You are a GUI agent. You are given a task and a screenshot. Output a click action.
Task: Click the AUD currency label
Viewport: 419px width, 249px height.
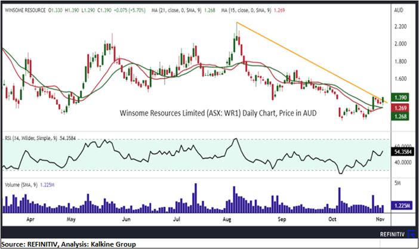click(x=399, y=10)
